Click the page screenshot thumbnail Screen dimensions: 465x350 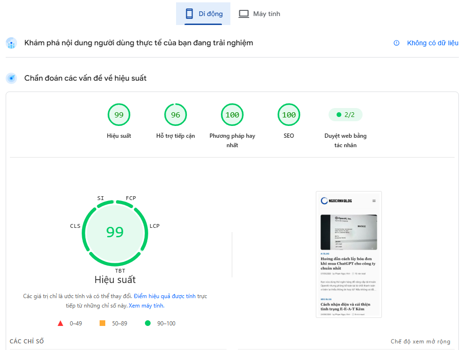tap(349, 255)
